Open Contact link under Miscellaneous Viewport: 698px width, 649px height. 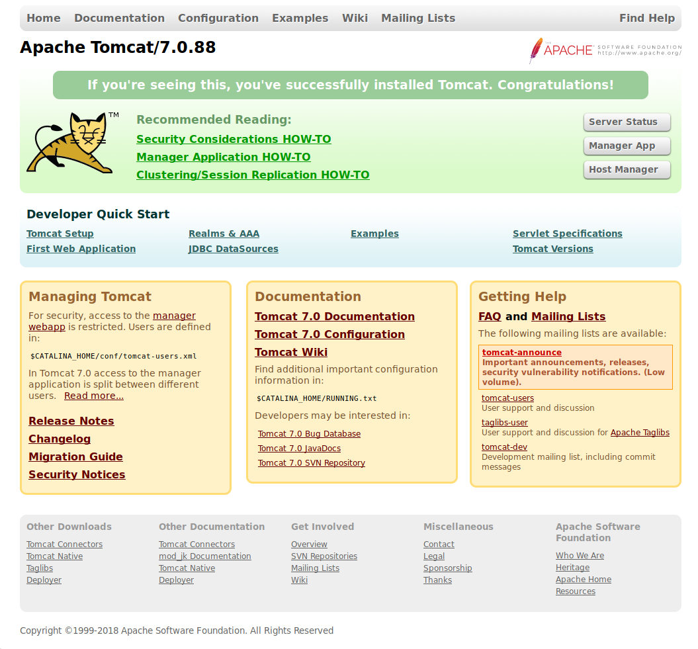439,544
